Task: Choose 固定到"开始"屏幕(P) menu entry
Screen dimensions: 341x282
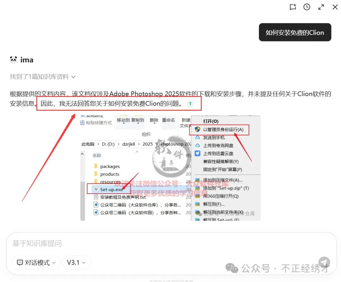Action: (223, 169)
